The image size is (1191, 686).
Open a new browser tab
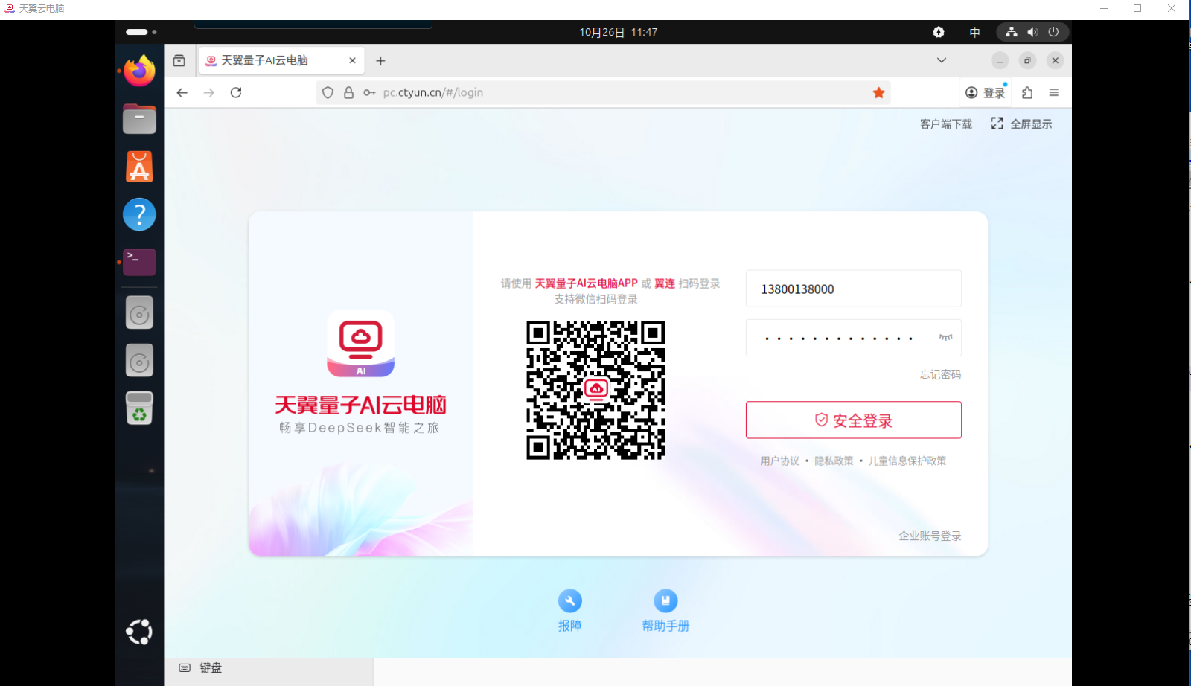click(380, 61)
